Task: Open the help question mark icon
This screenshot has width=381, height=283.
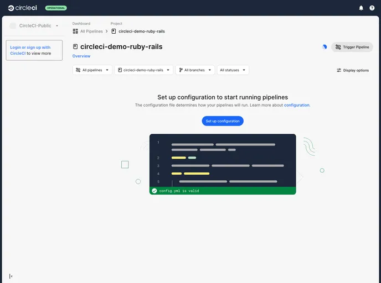Action: tap(372, 8)
